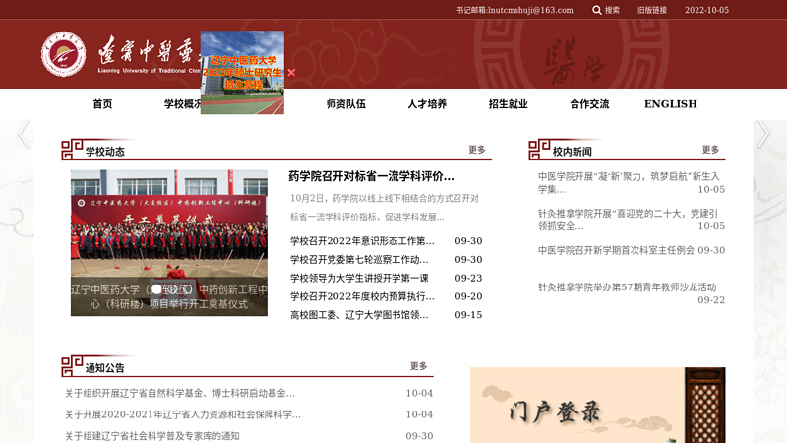
Task: Open 更多 in 校内新闻 section
Action: [x=710, y=150]
